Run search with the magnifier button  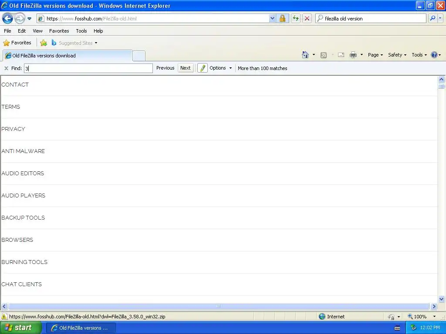point(432,18)
